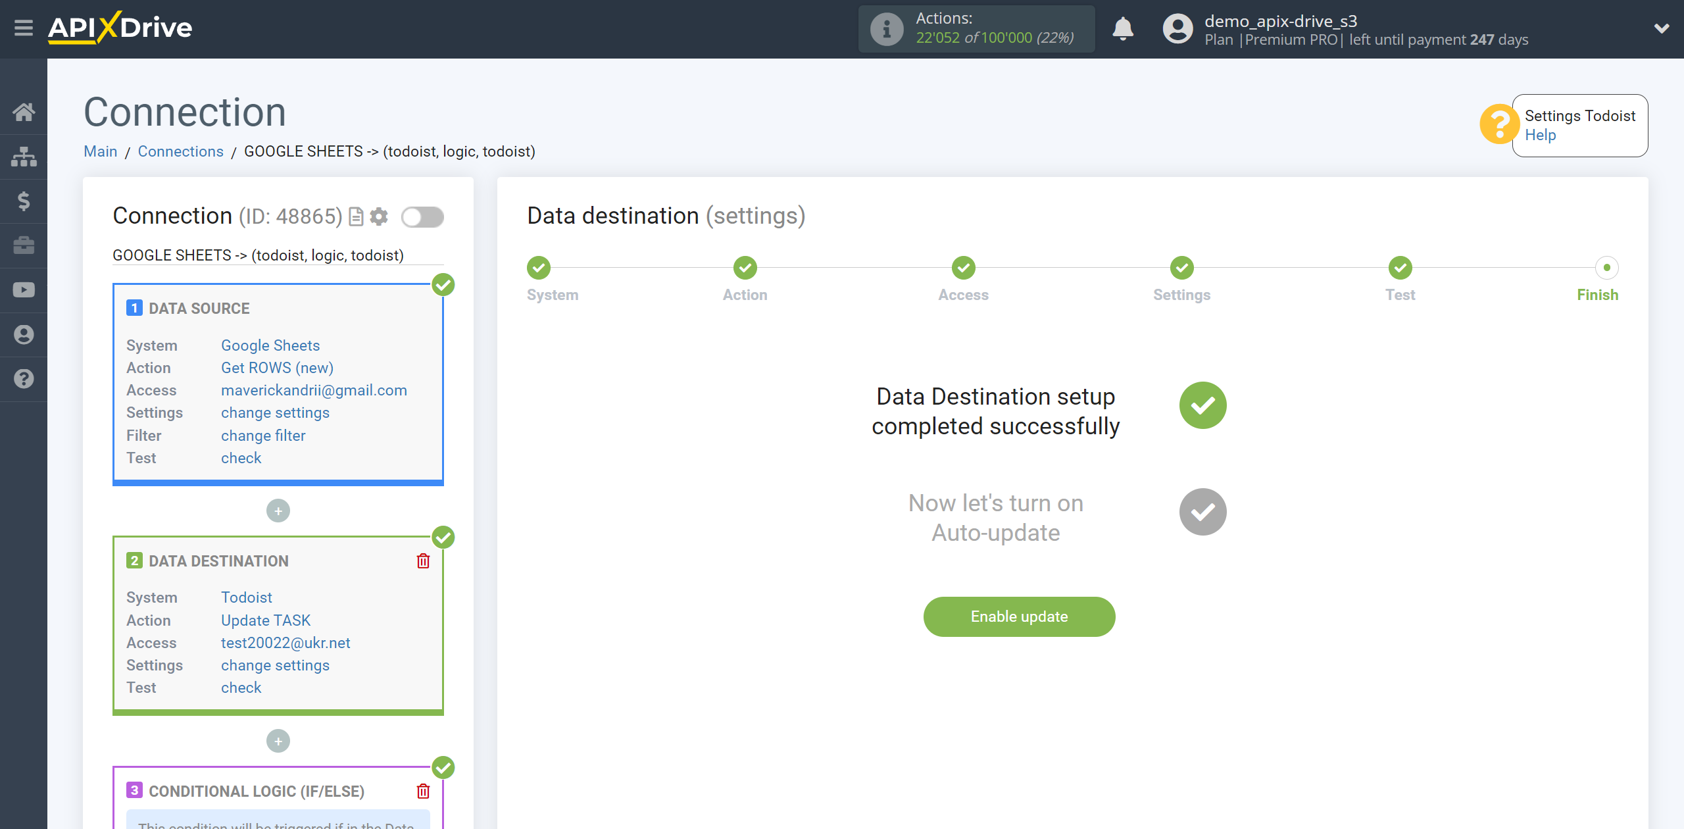Enable Auto-update with Enable update button
The height and width of the screenshot is (829, 1684).
(1018, 616)
